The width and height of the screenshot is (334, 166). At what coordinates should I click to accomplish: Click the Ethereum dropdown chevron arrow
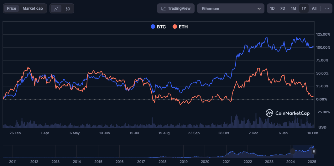point(259,9)
